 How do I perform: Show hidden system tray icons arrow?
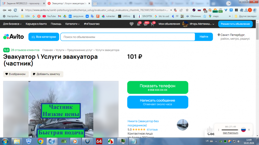pos(216,141)
